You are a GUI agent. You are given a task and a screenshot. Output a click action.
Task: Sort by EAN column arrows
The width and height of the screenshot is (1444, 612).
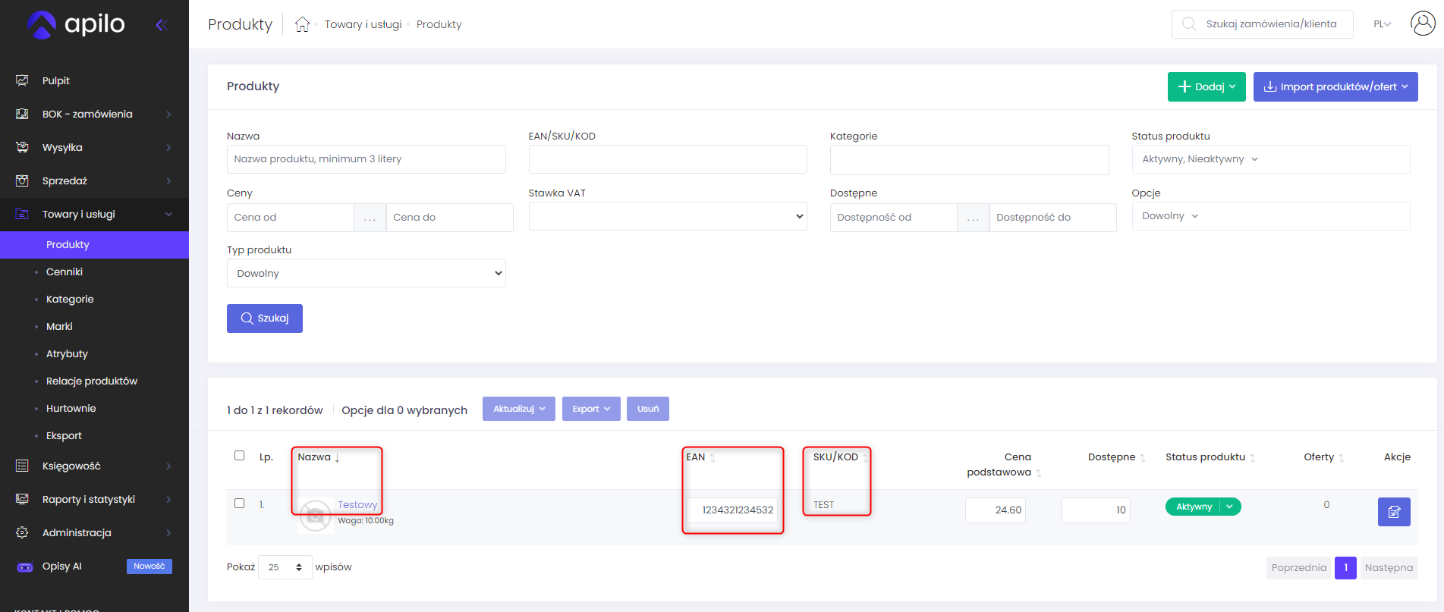click(713, 457)
